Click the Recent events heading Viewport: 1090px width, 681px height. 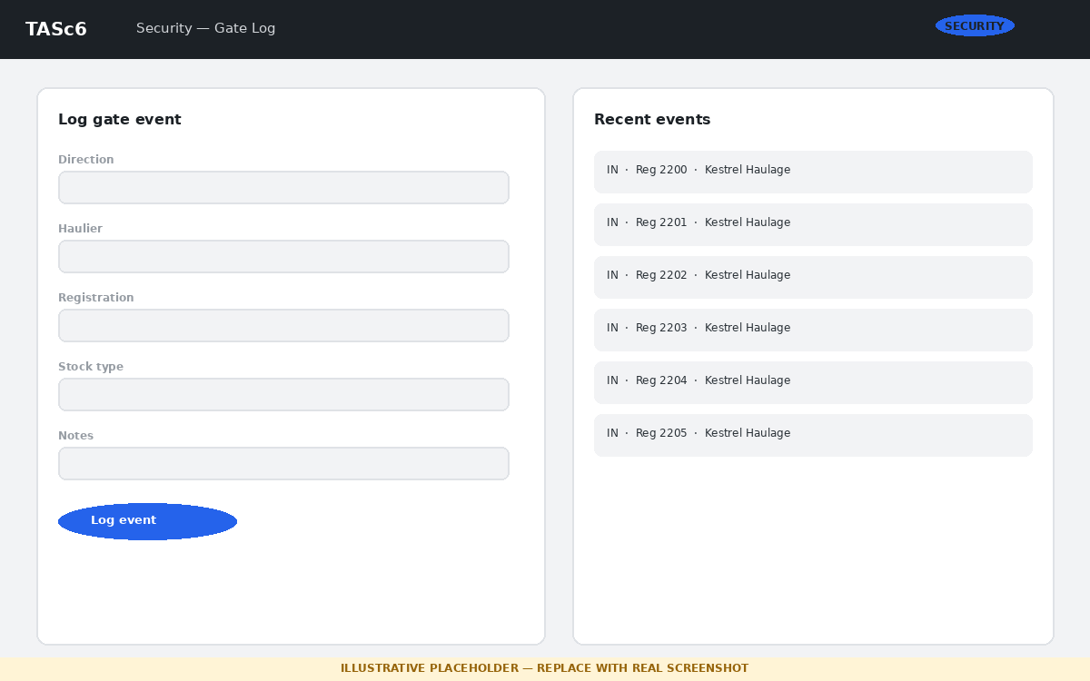coord(652,120)
